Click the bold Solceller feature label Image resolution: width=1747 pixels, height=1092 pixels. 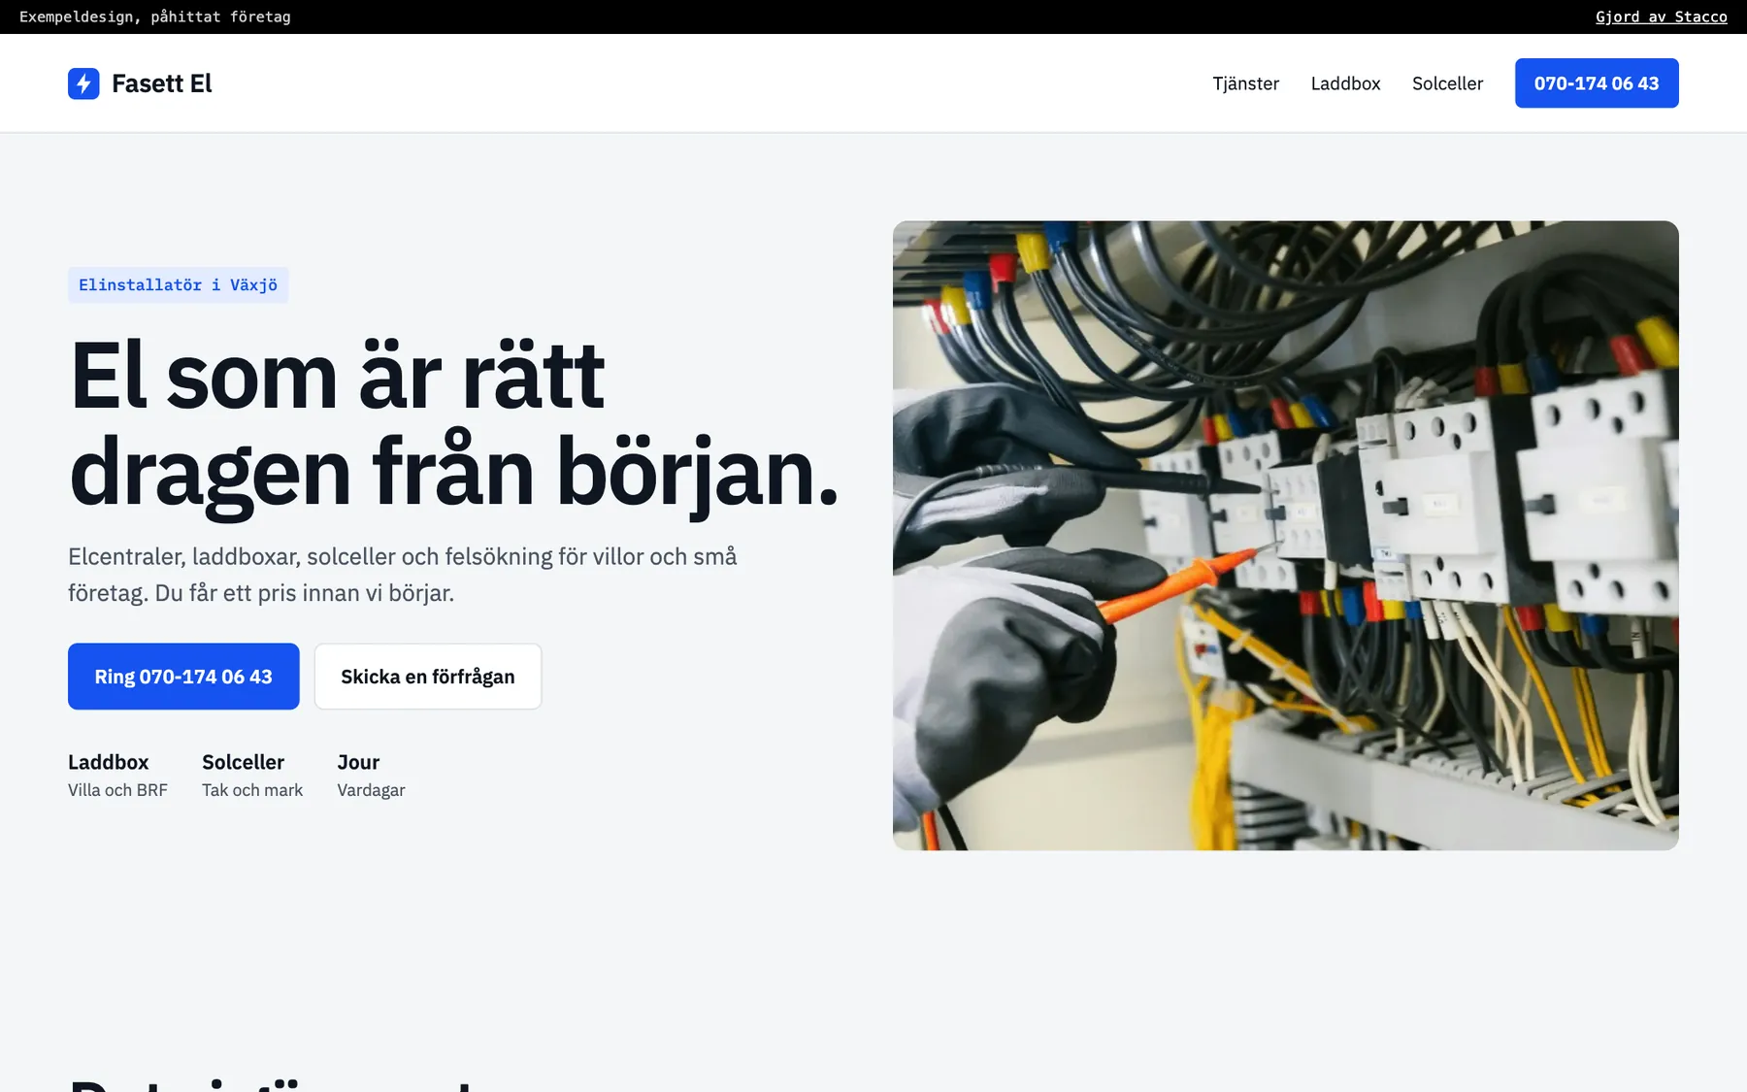coord(243,762)
